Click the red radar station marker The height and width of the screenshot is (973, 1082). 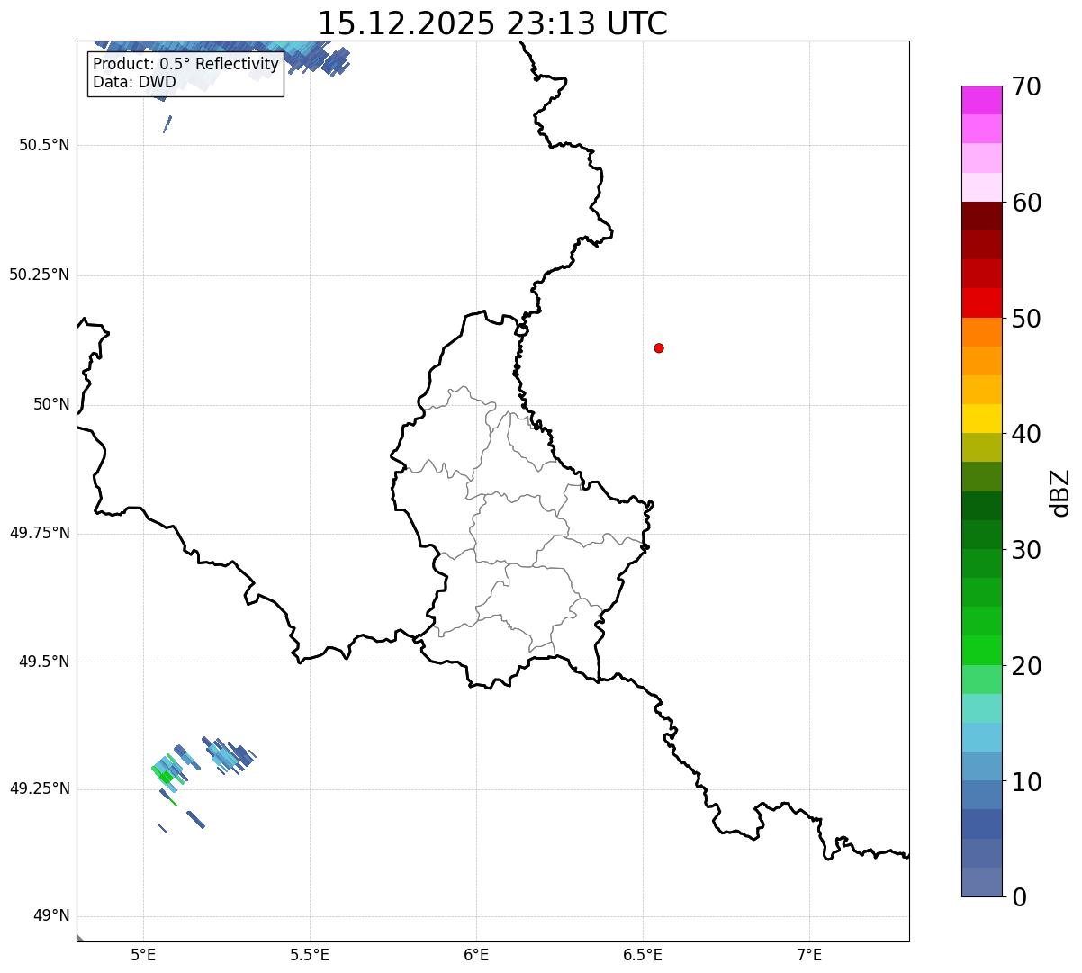[659, 347]
